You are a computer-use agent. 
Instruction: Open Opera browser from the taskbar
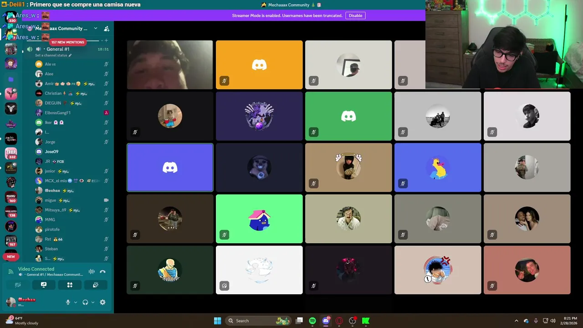tap(339, 321)
